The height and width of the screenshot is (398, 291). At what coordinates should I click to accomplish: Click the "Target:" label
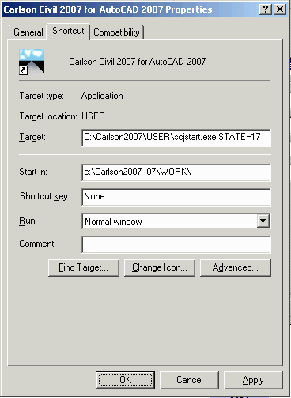click(x=32, y=137)
